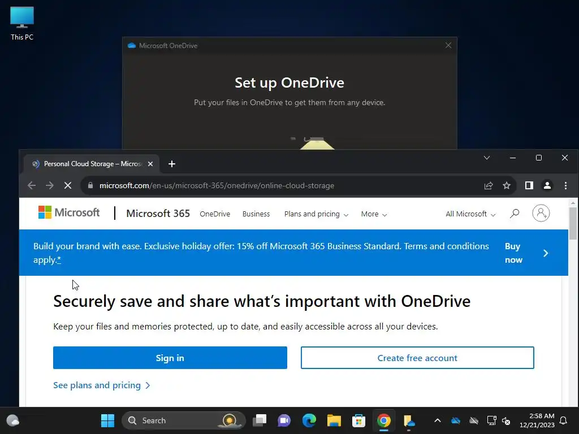Screen dimensions: 579x434
Task: View site security lock information
Action: point(90,185)
